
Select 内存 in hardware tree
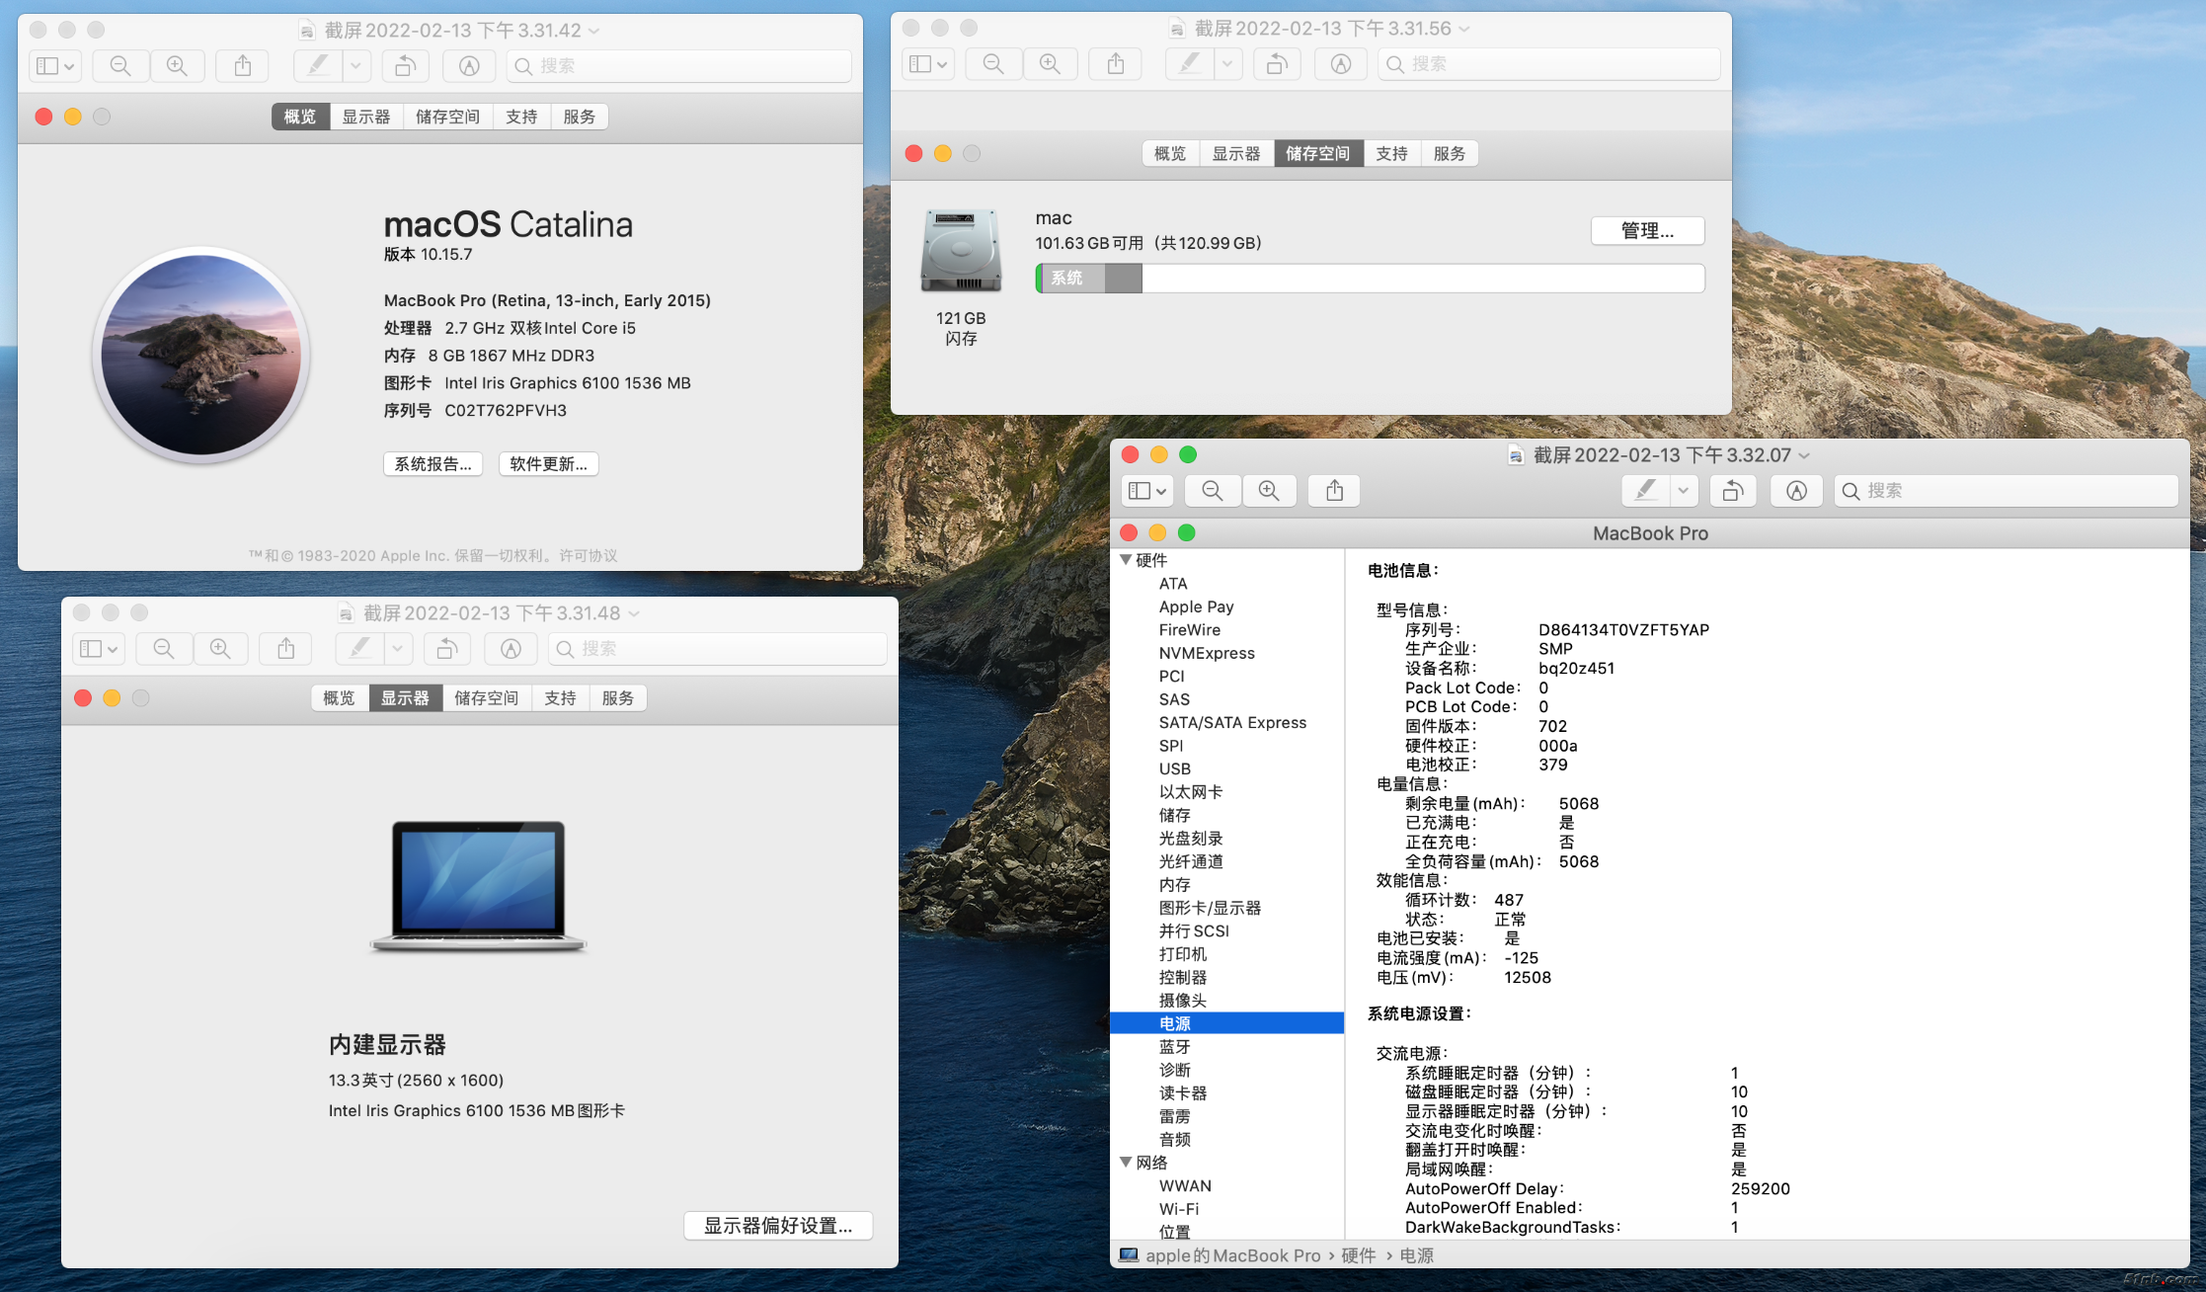pyautogui.click(x=1175, y=885)
